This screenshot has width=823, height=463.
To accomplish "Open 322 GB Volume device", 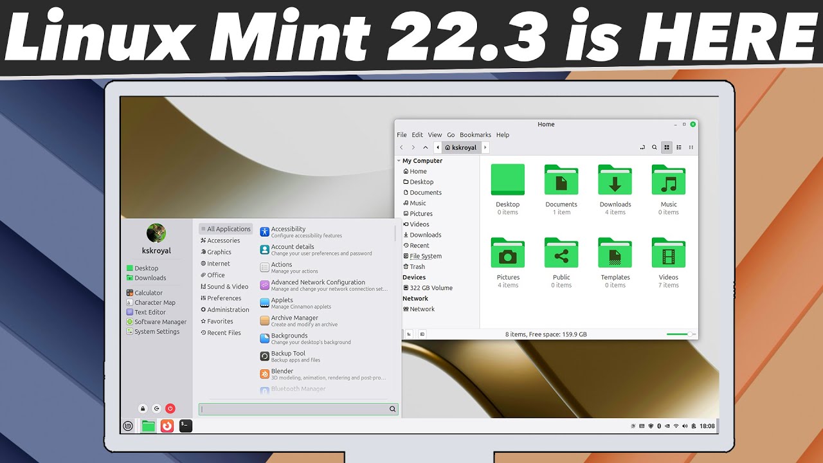I will click(x=428, y=287).
